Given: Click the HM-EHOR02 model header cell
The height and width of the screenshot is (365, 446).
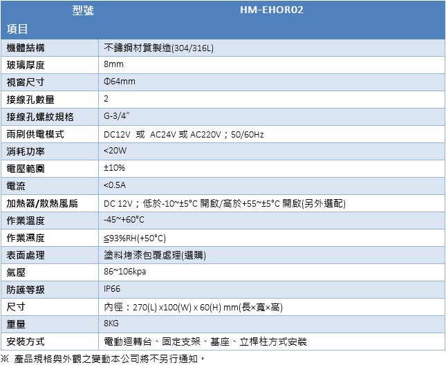Looking at the screenshot, I should pyautogui.click(x=272, y=10).
